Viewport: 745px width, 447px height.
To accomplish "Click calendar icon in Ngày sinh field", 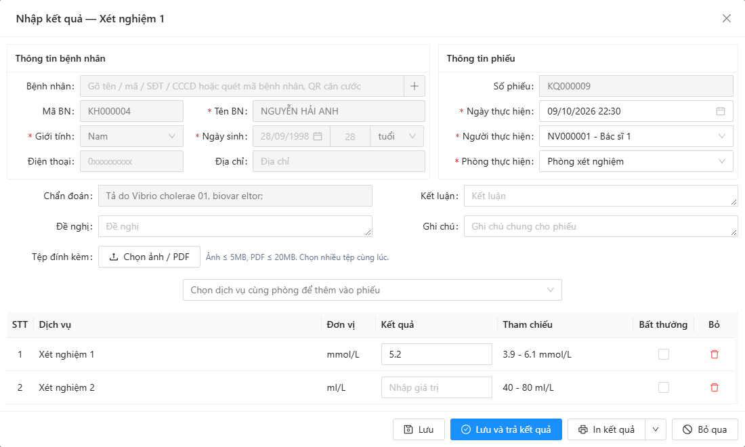I will 318,136.
